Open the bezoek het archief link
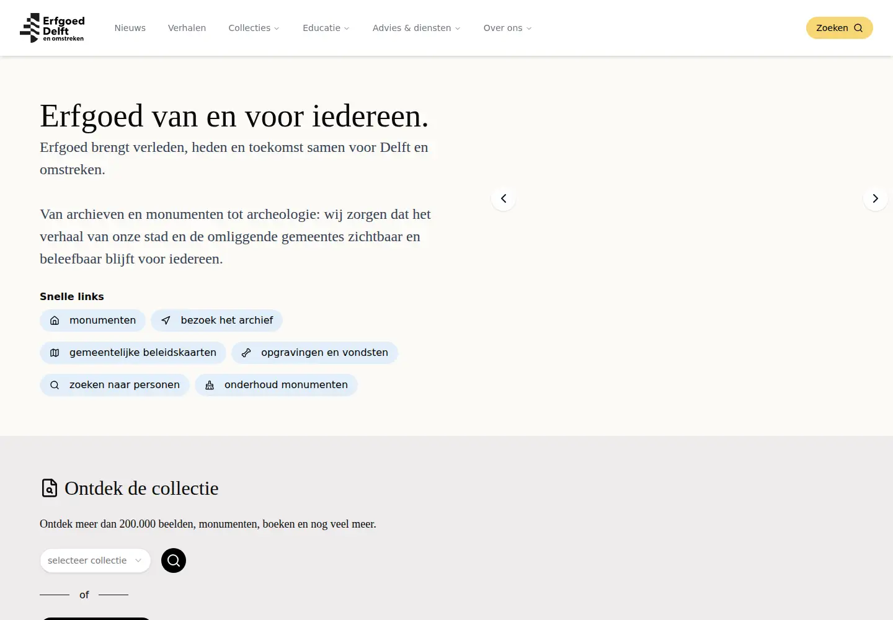 click(x=216, y=321)
